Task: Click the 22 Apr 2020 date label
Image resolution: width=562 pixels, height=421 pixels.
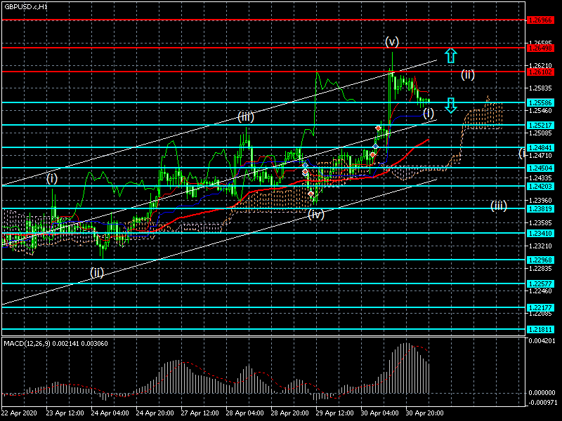Action: tap(19, 413)
